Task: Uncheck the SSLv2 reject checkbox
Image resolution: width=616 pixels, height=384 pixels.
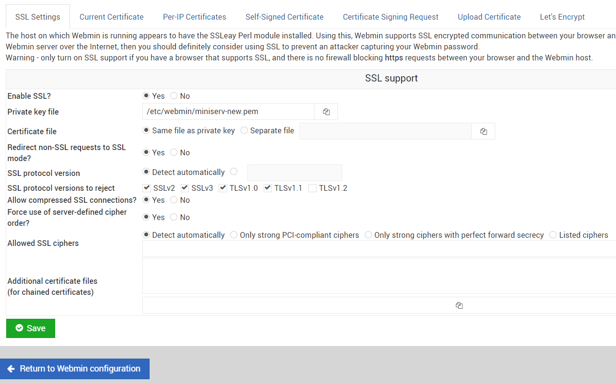Action: [147, 188]
